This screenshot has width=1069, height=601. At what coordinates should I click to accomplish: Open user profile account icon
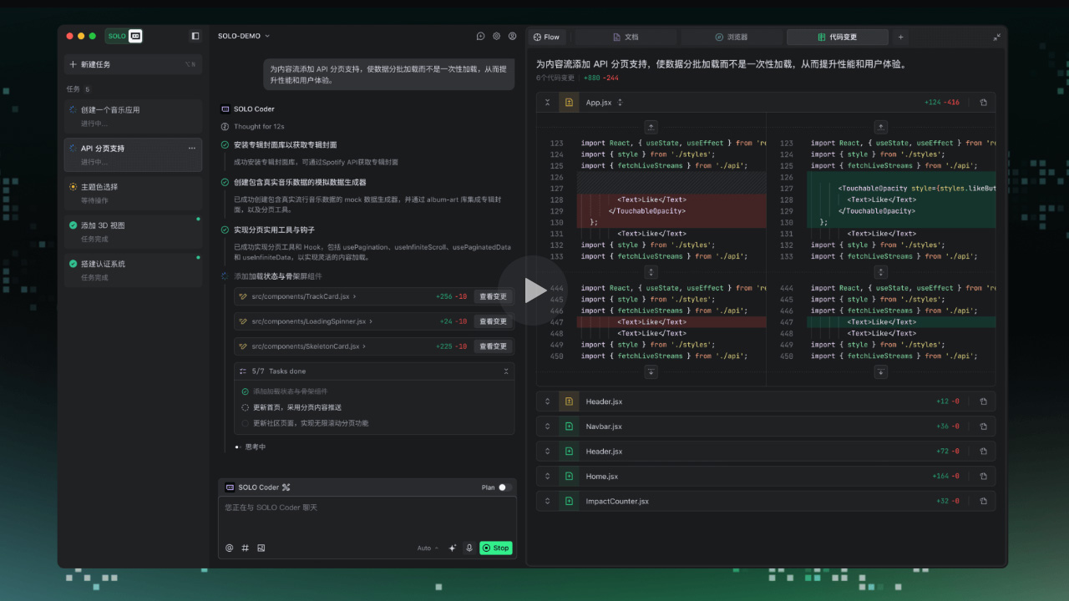click(x=512, y=37)
